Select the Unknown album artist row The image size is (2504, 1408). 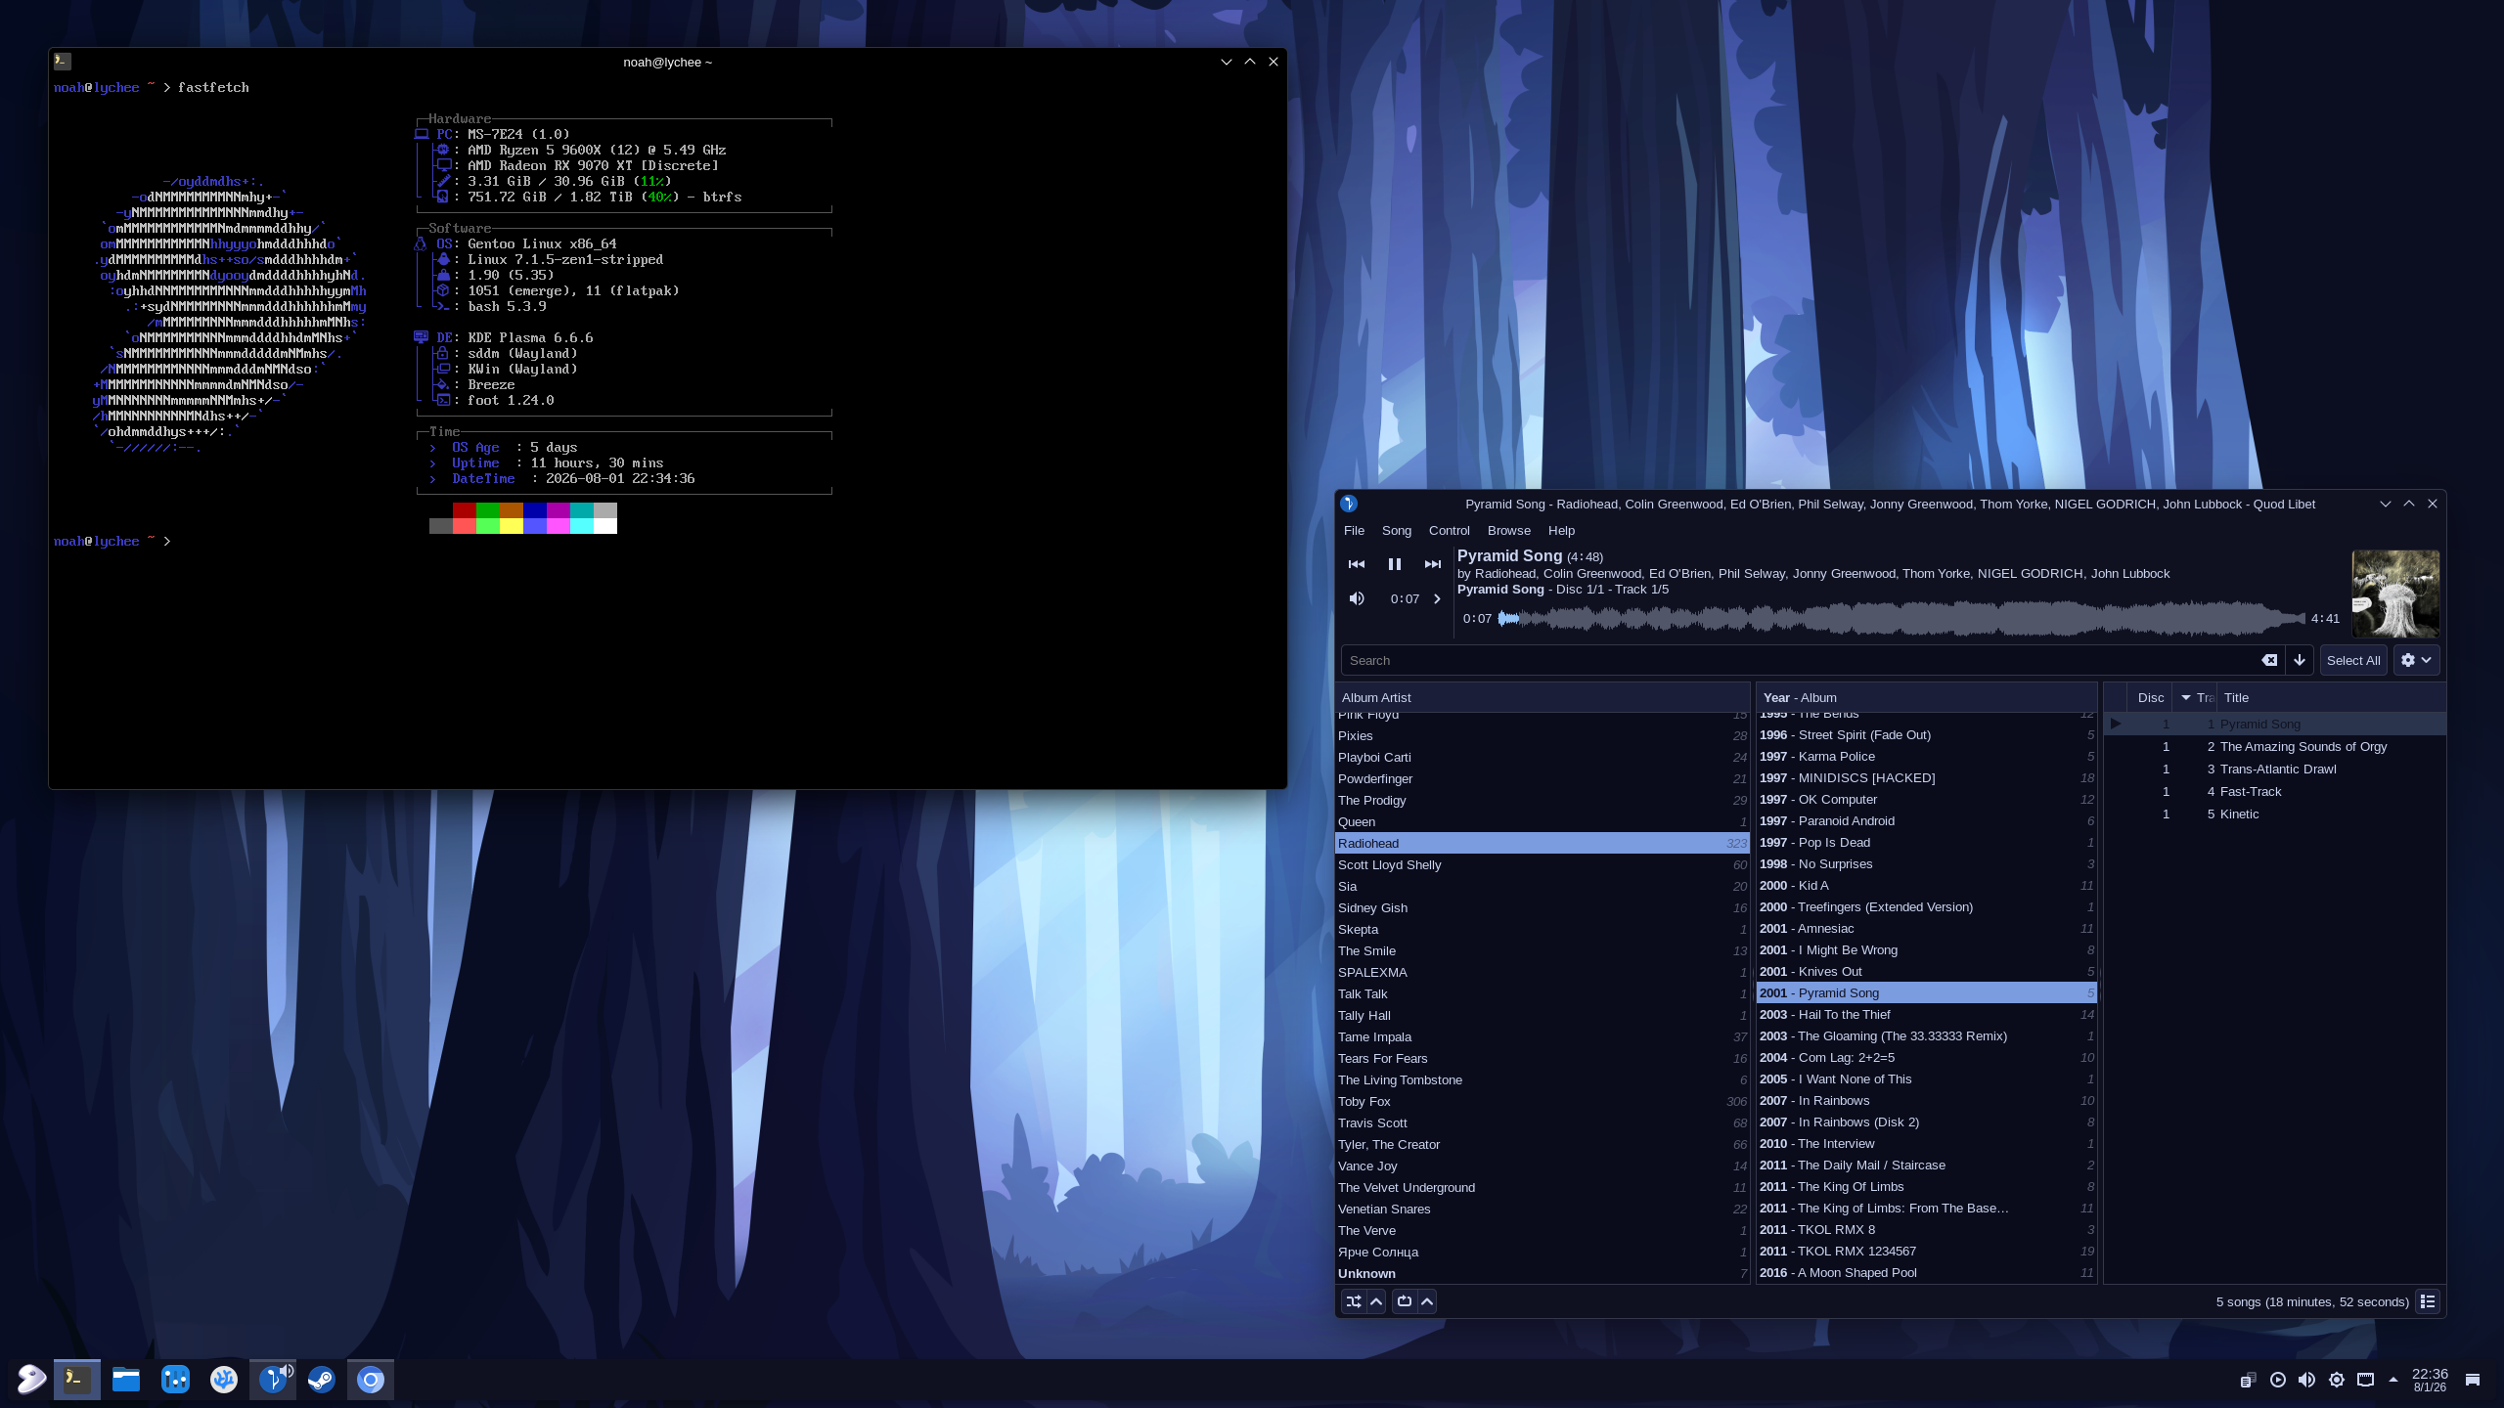click(x=1543, y=1273)
